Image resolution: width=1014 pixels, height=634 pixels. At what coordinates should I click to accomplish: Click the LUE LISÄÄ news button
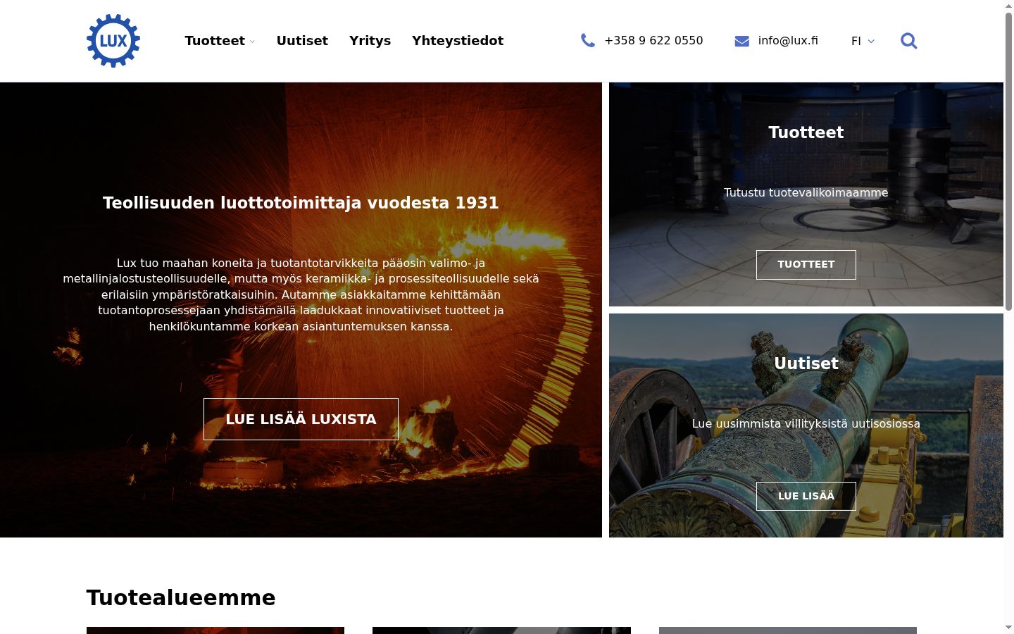tap(806, 496)
